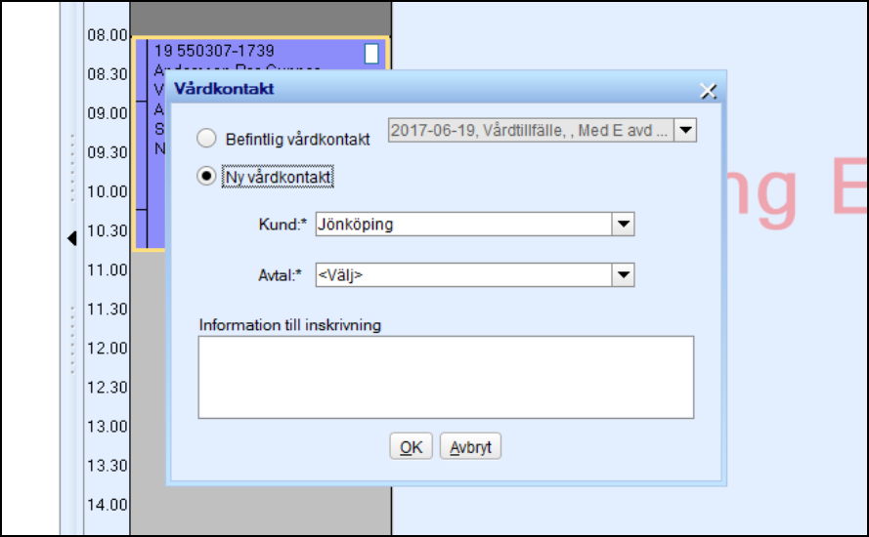Expand the Kund dropdown arrow

tap(623, 225)
